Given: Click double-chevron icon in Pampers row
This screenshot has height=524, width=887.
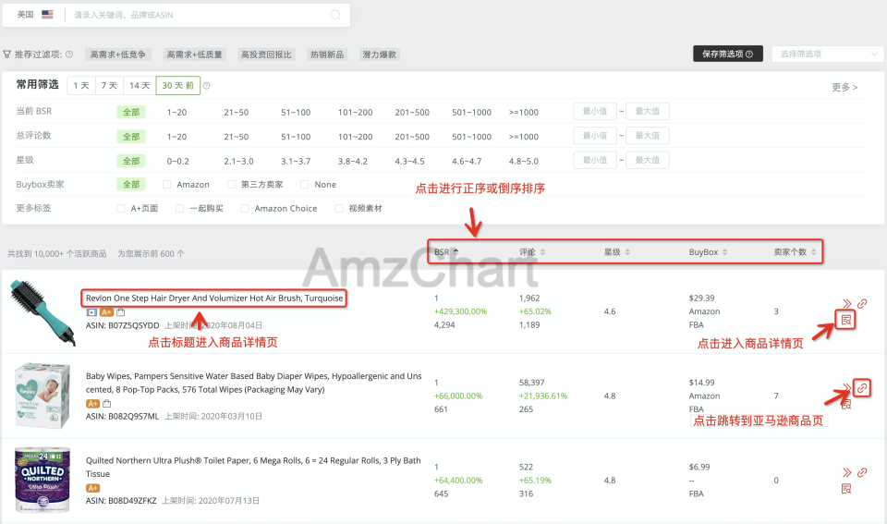Looking at the screenshot, I should pyautogui.click(x=847, y=387).
